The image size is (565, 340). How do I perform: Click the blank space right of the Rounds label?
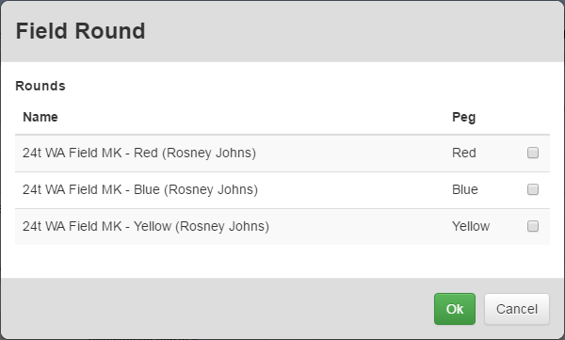point(306,86)
